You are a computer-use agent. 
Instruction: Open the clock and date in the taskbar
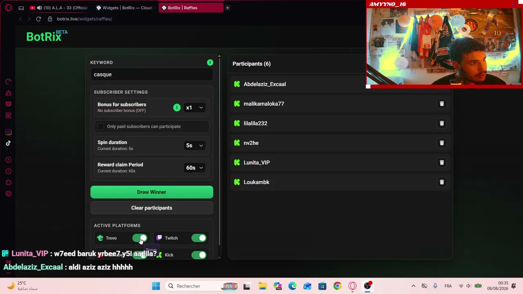pos(498,286)
